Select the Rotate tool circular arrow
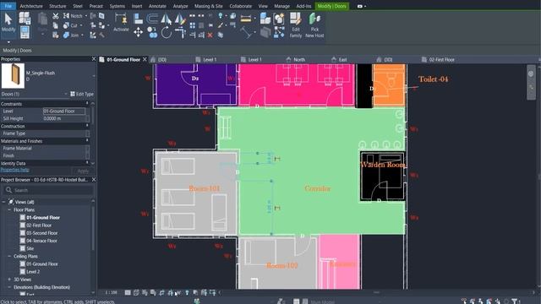 (167, 33)
